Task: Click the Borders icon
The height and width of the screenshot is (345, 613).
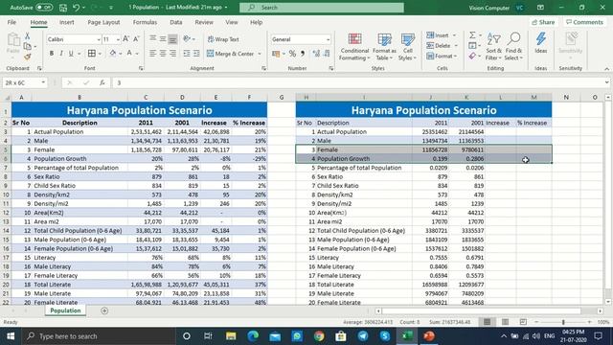Action: (x=92, y=54)
